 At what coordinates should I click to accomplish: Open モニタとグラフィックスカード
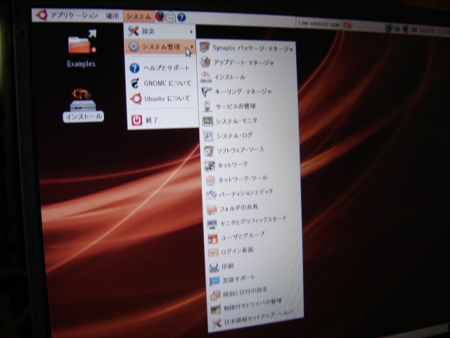pyautogui.click(x=254, y=221)
